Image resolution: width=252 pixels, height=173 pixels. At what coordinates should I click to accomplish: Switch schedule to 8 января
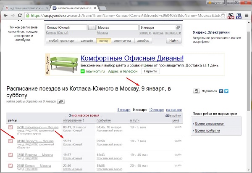(124, 110)
